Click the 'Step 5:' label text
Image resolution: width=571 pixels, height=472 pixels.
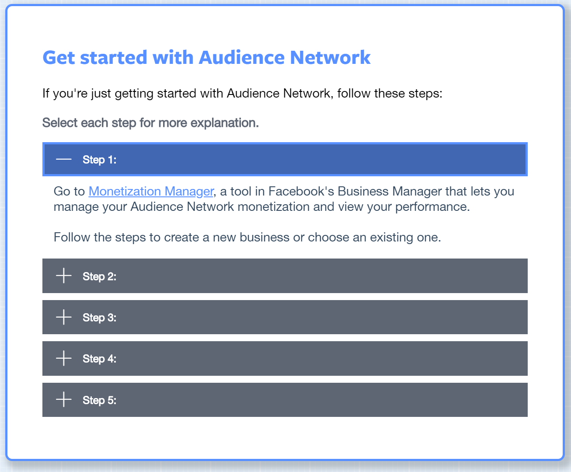pyautogui.click(x=100, y=400)
